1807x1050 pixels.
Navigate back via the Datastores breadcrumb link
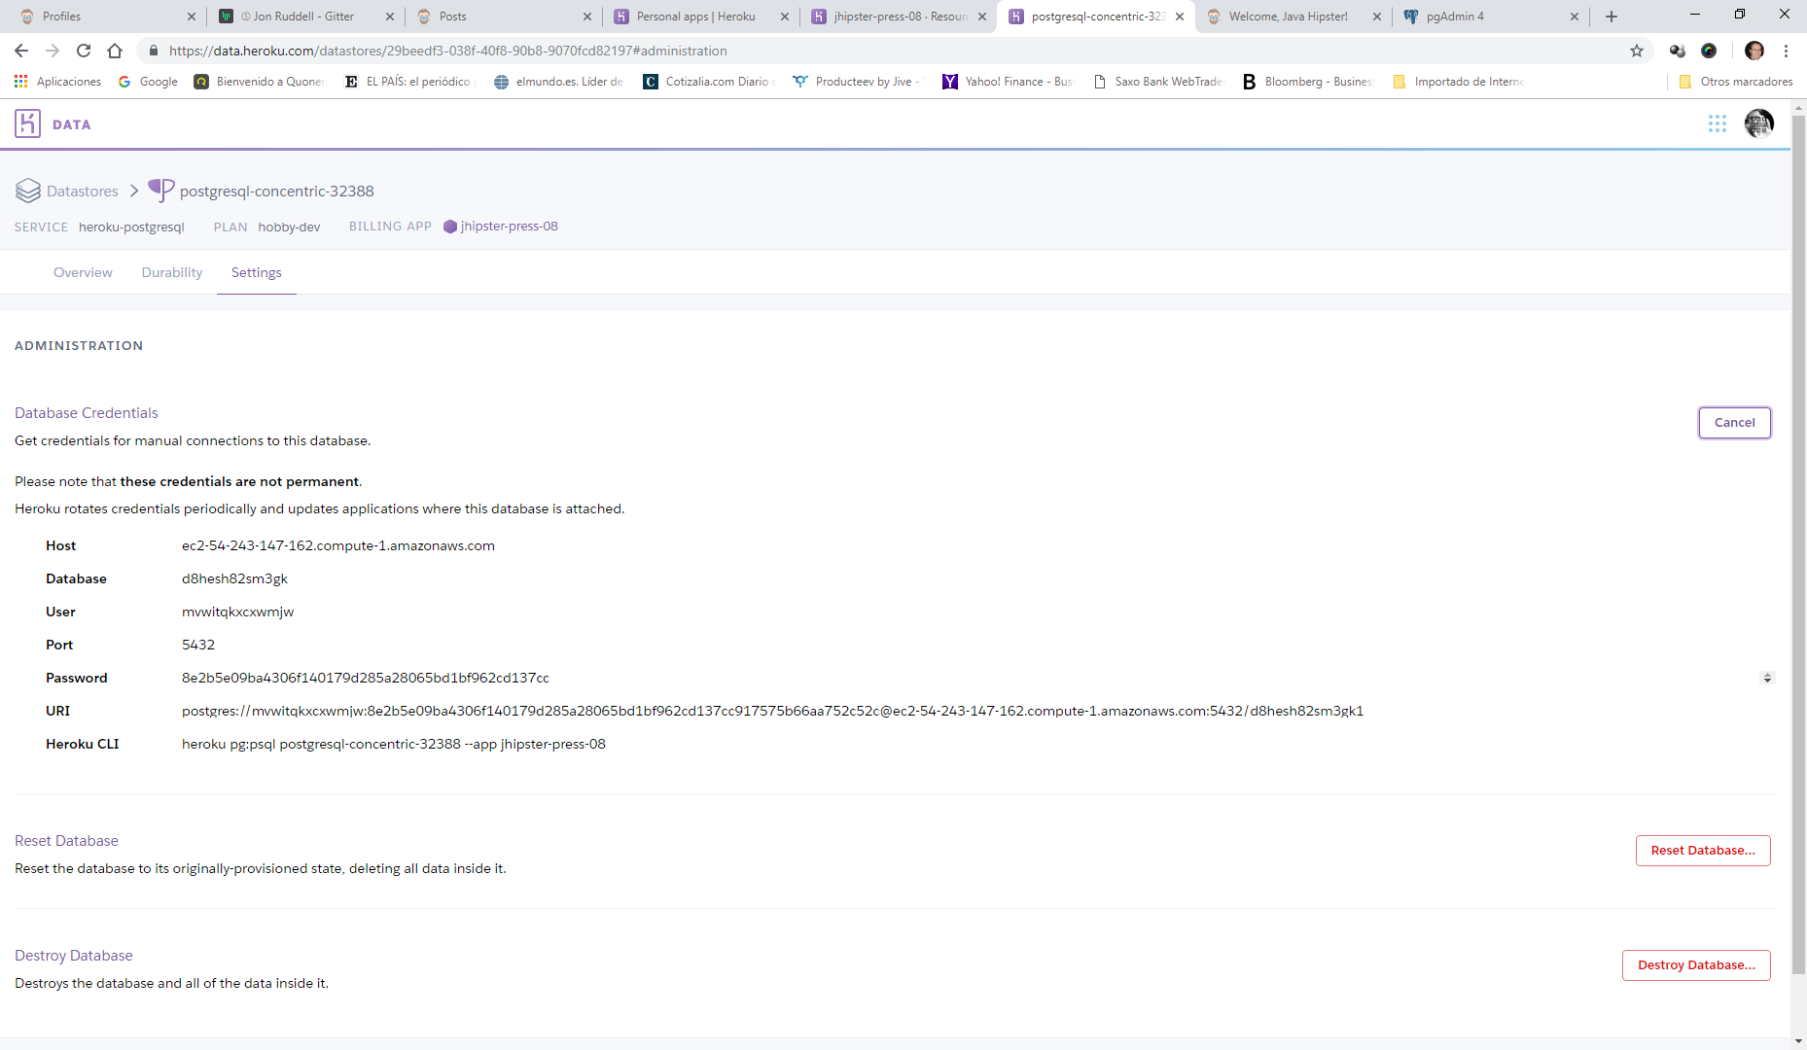point(82,191)
